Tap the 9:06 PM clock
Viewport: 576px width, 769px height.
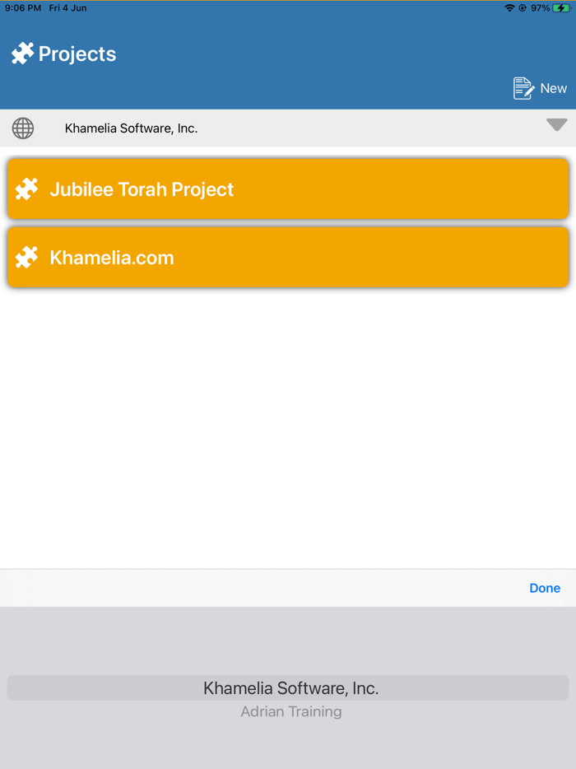click(x=23, y=8)
